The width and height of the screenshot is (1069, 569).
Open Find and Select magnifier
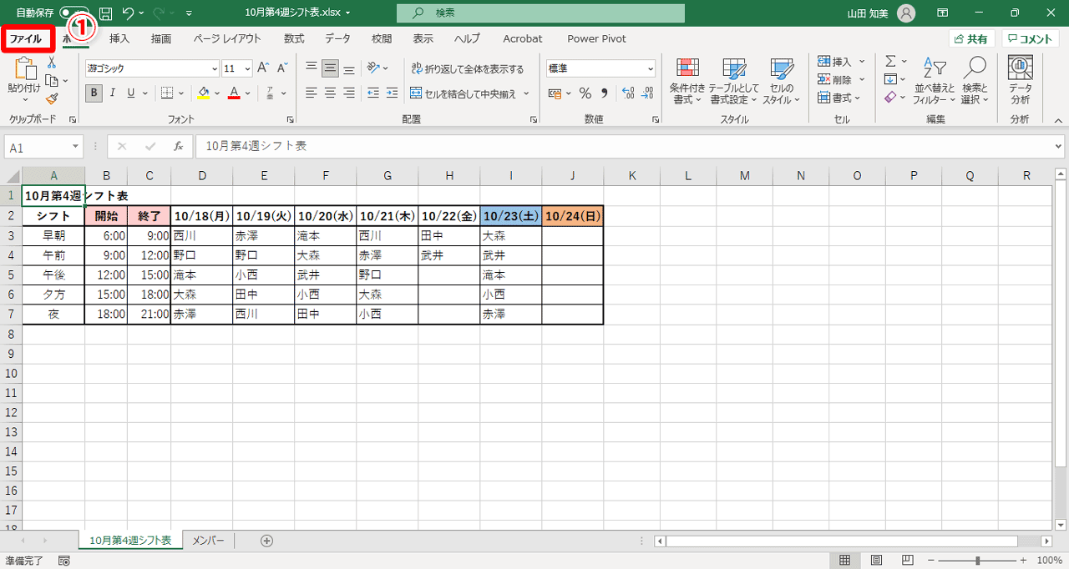[975, 81]
